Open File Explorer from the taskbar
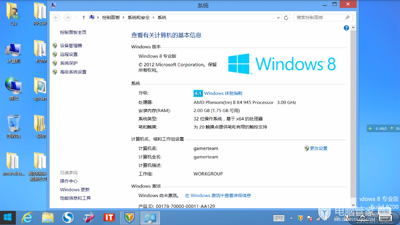400x225 pixels. 47,217
